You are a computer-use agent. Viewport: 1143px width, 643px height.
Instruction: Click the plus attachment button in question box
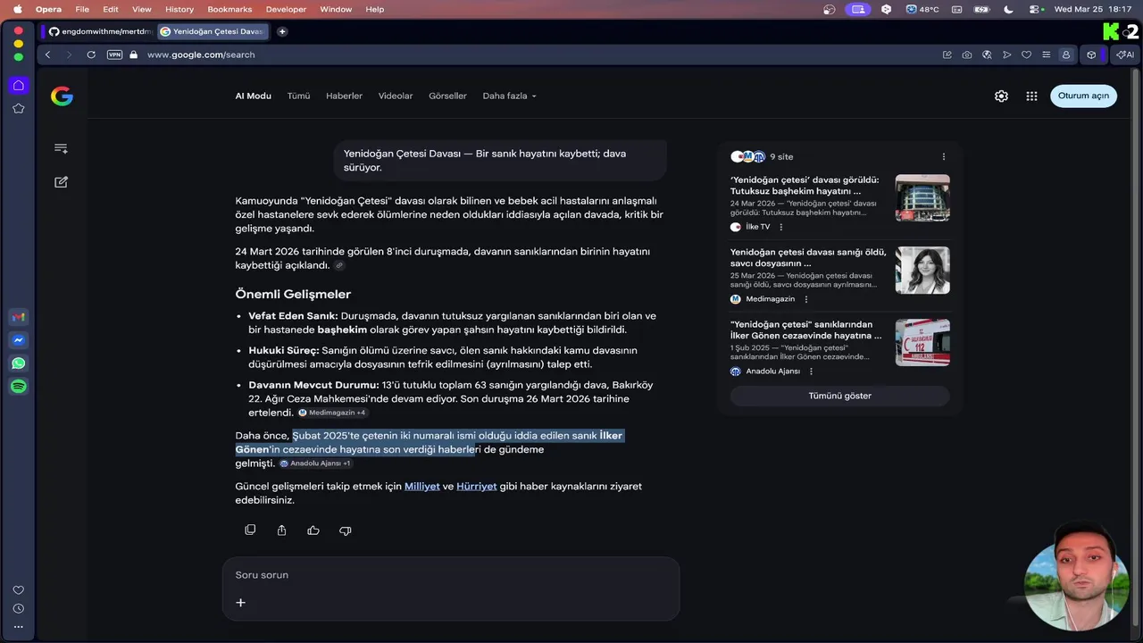pos(240,603)
